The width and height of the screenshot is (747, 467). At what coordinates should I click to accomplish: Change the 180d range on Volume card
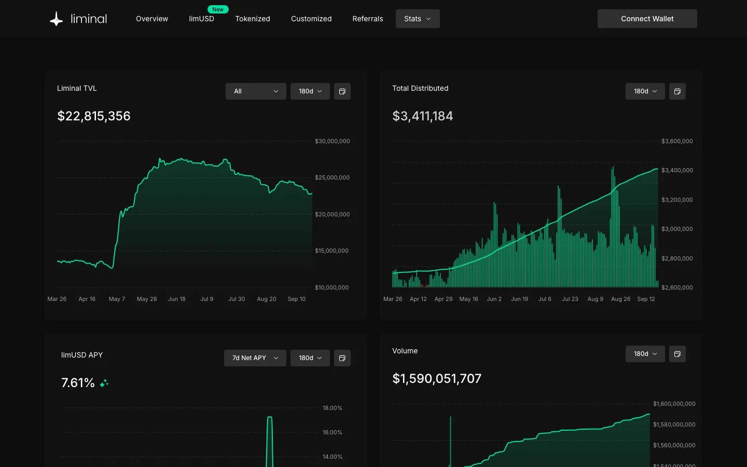[x=645, y=354]
